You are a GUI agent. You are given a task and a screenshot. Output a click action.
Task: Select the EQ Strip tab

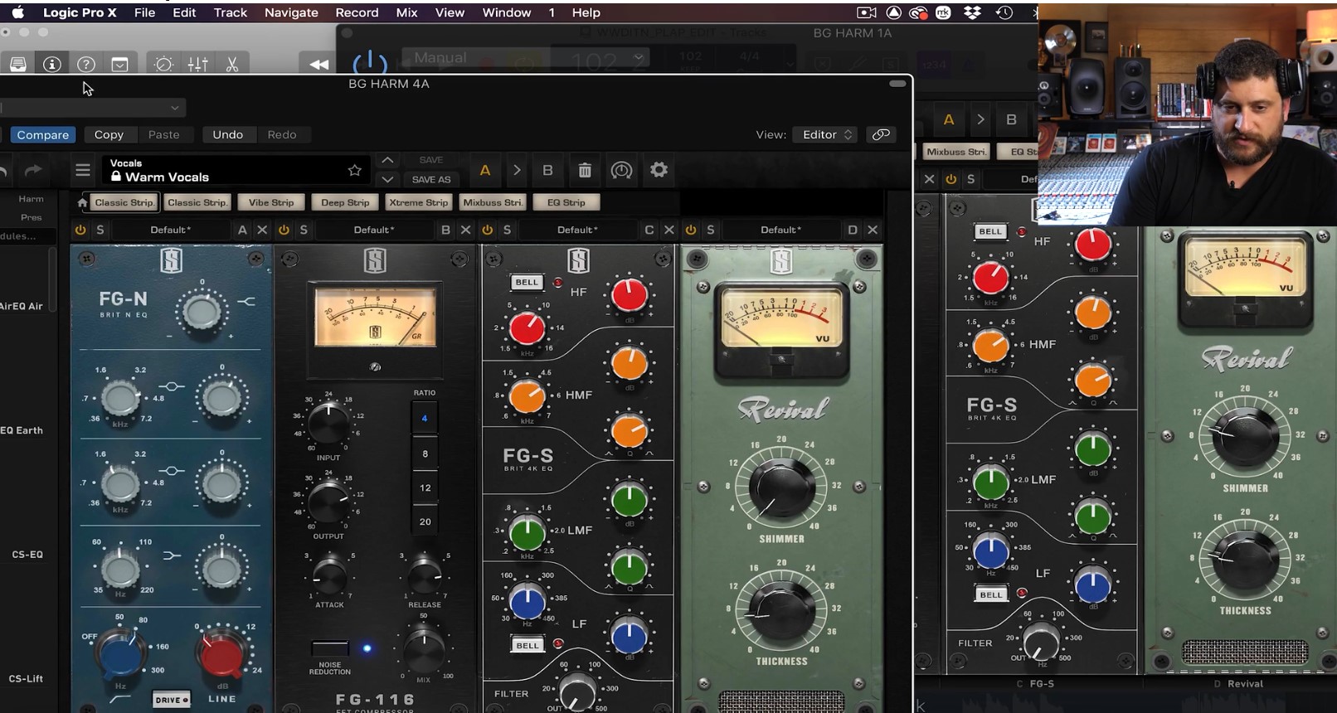coord(566,202)
